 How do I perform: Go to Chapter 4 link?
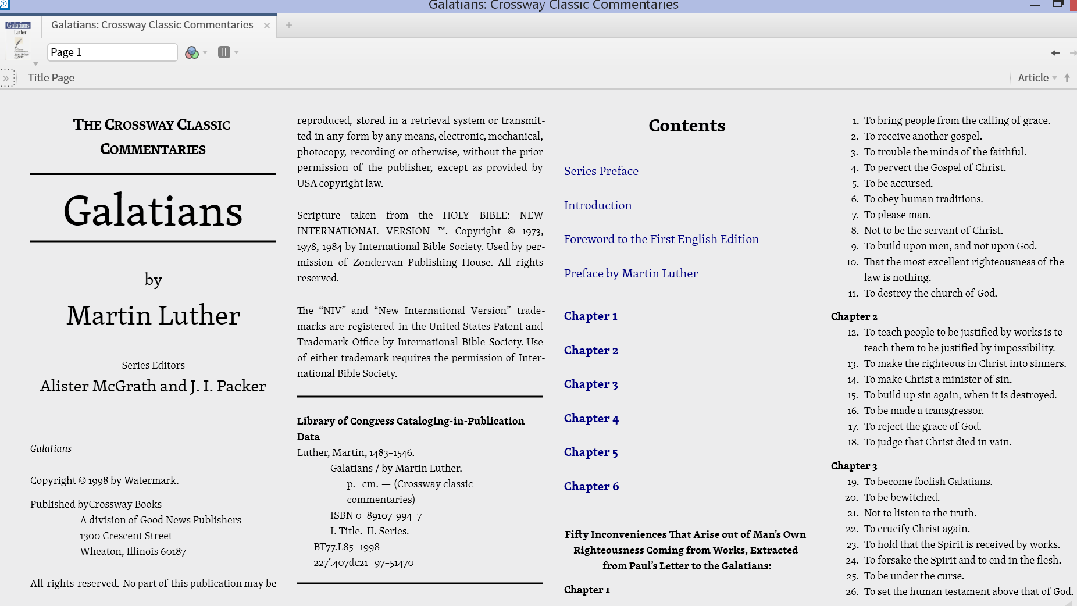[591, 418]
